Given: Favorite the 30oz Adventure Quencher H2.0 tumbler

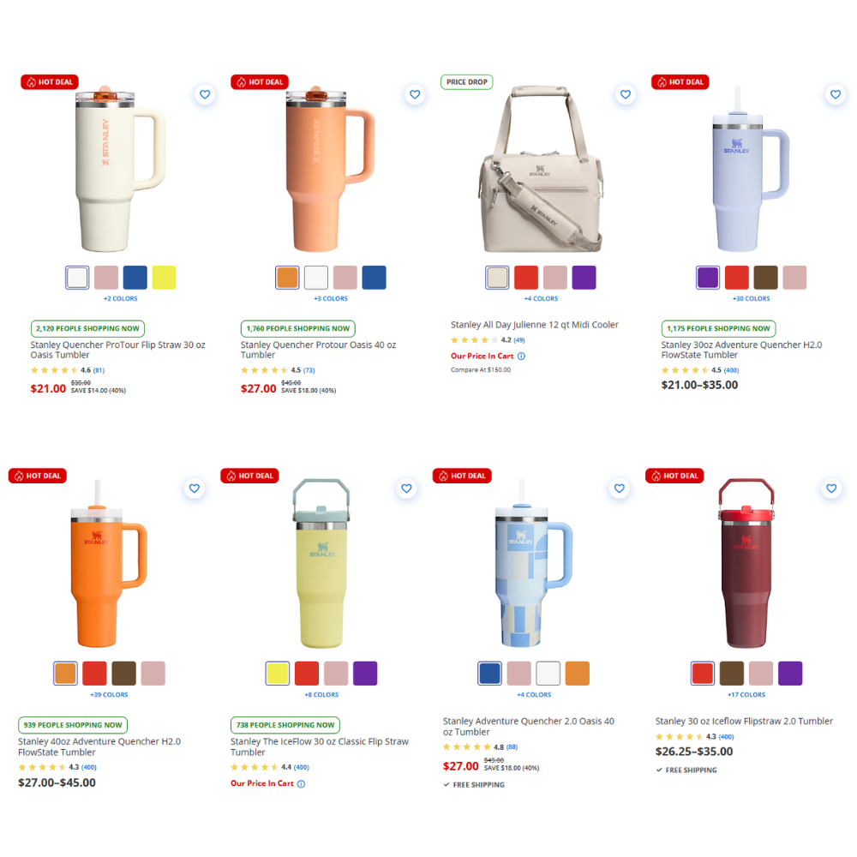Looking at the screenshot, I should pyautogui.click(x=835, y=94).
